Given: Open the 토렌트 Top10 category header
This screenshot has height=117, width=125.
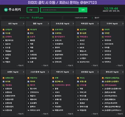Looking at the screenshot, I should [x=13, y=72].
